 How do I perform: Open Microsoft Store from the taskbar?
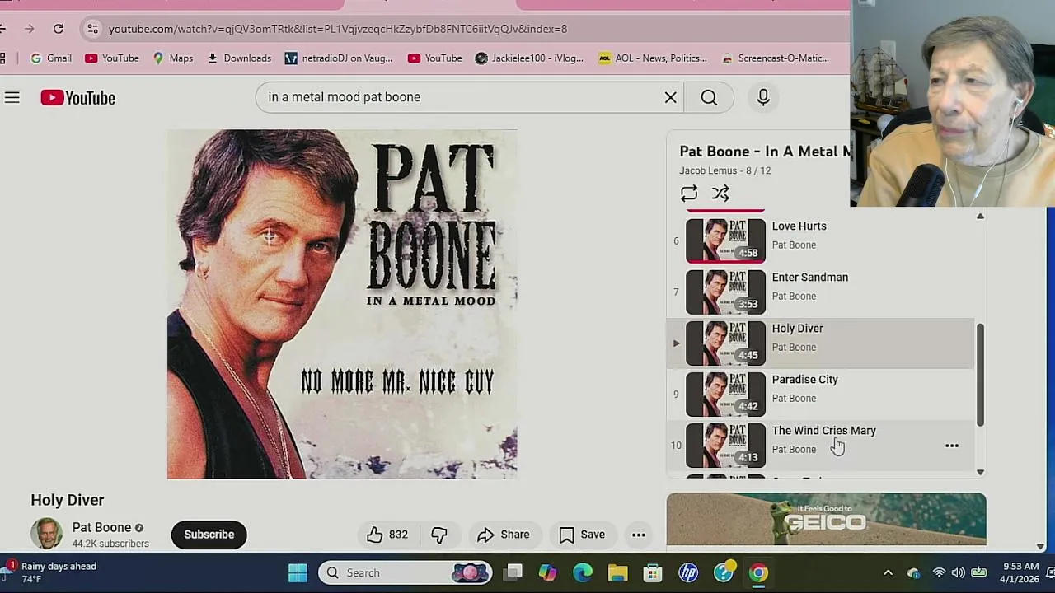click(653, 572)
